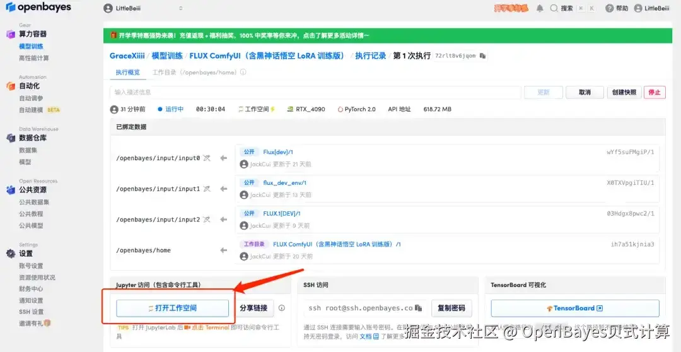Open 模型 under 数据仓库

point(25,161)
